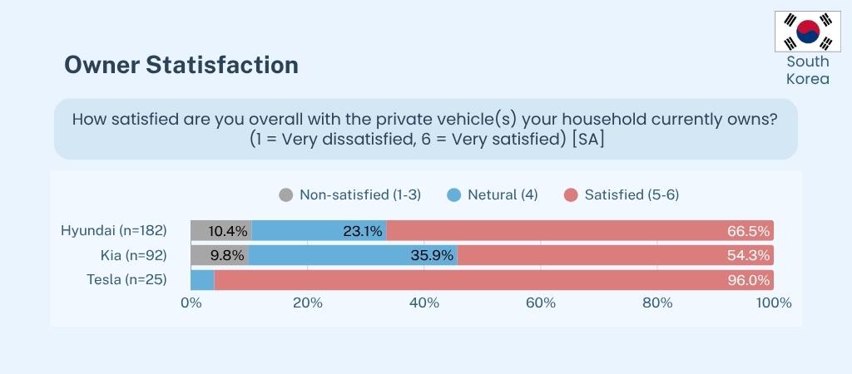Click Kia's 54.3% satisfied segment
852x374 pixels.
[x=615, y=255]
